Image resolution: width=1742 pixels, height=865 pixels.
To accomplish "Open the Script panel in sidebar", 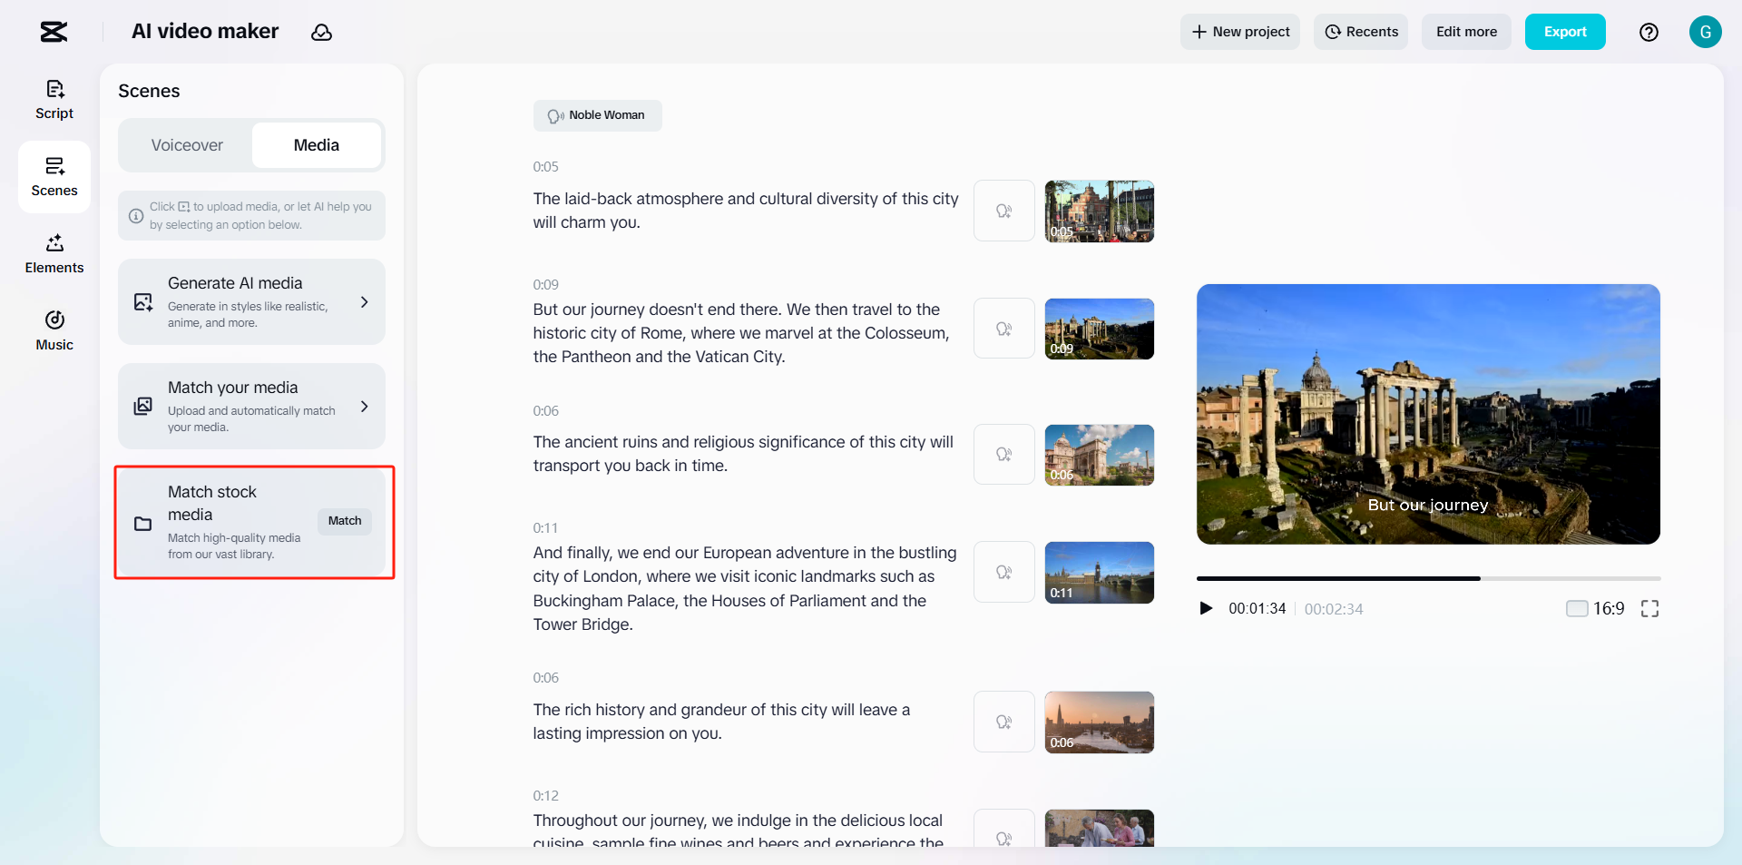I will pyautogui.click(x=54, y=99).
